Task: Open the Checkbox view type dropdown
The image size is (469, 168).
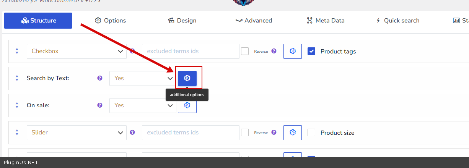Action: tap(77, 51)
